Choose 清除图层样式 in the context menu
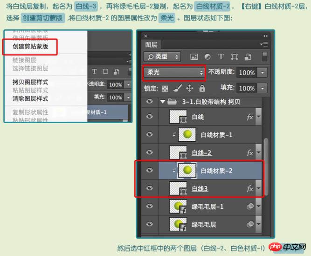Screen dimensions: 311x256 (30, 98)
